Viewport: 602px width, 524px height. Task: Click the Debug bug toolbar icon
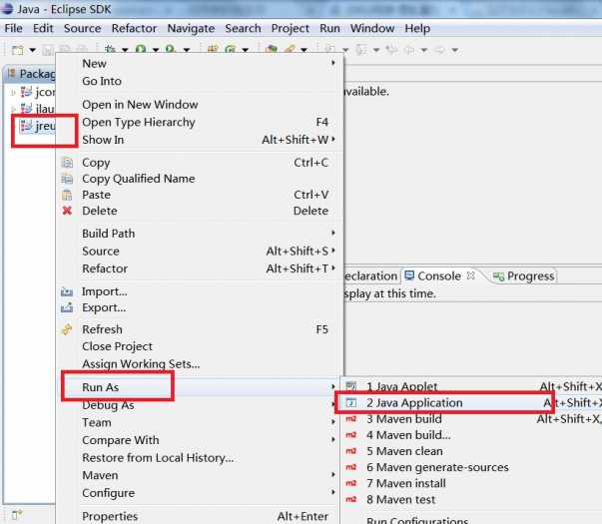pos(110,50)
